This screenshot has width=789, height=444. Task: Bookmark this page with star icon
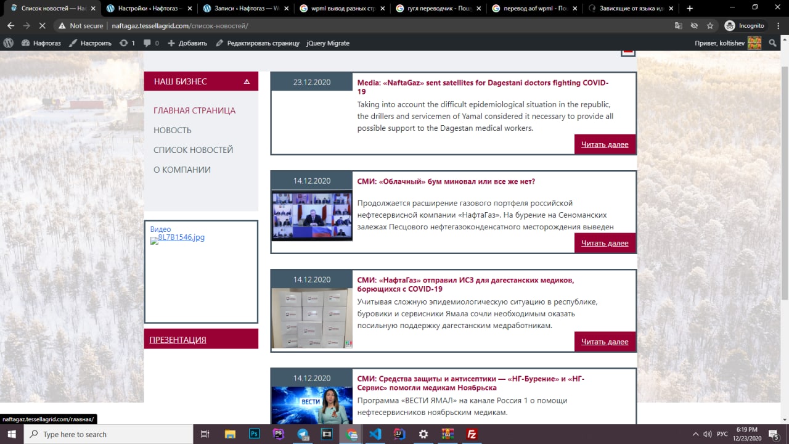(710, 26)
